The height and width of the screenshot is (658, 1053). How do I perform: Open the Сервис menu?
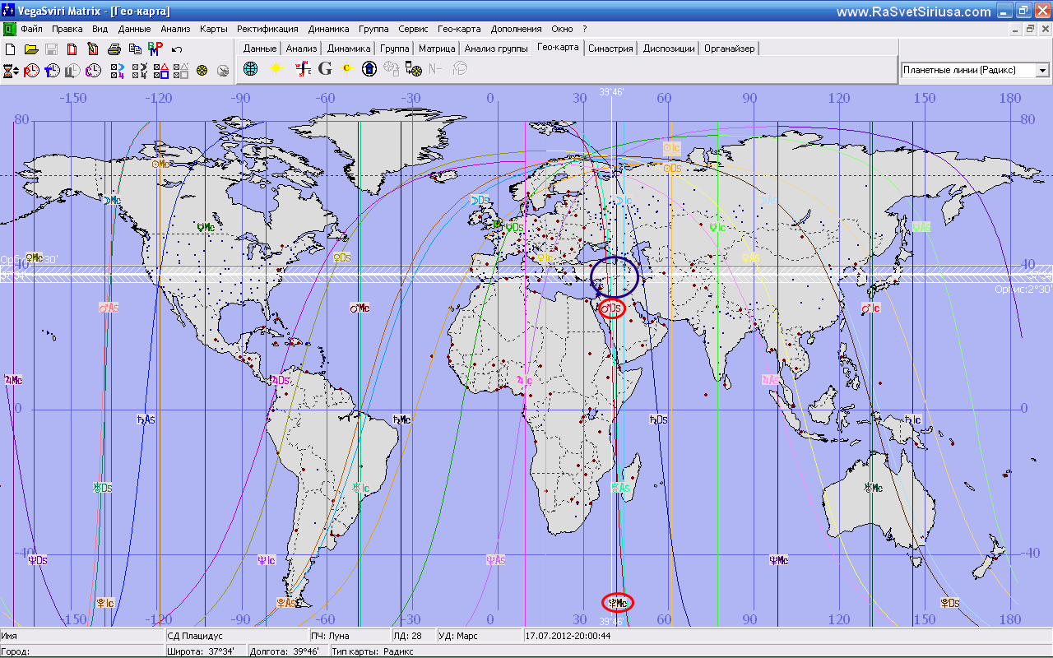pos(412,28)
